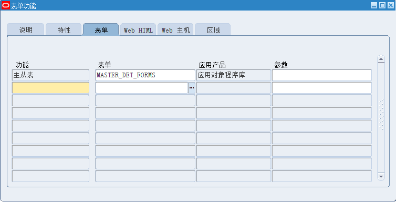Click the 参数 field in the second row
This screenshot has width=396, height=202.
click(322, 88)
